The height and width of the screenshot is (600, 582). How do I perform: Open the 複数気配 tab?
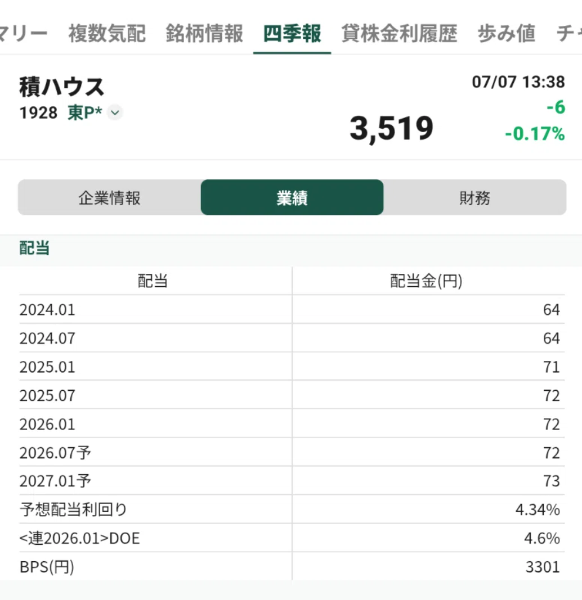click(x=107, y=33)
